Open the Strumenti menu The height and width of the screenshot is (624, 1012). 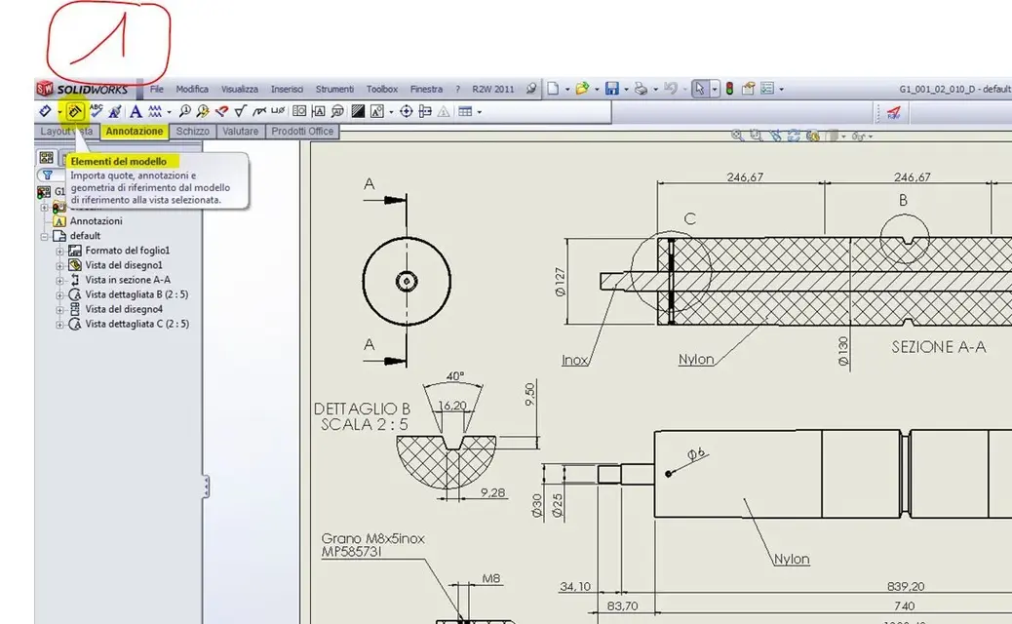(334, 89)
